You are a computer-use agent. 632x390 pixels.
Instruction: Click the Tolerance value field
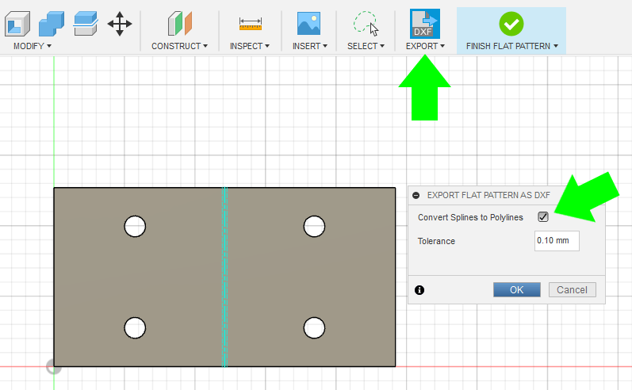557,241
